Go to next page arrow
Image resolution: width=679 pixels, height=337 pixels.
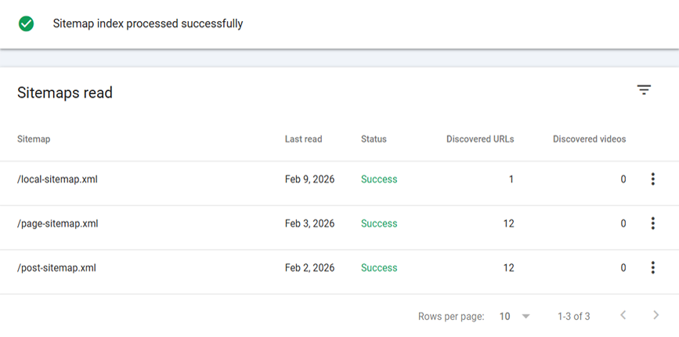tap(656, 316)
